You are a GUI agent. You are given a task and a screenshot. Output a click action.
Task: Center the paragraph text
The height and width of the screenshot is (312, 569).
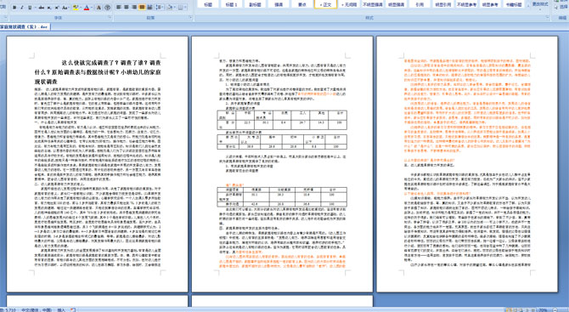[x=127, y=8]
